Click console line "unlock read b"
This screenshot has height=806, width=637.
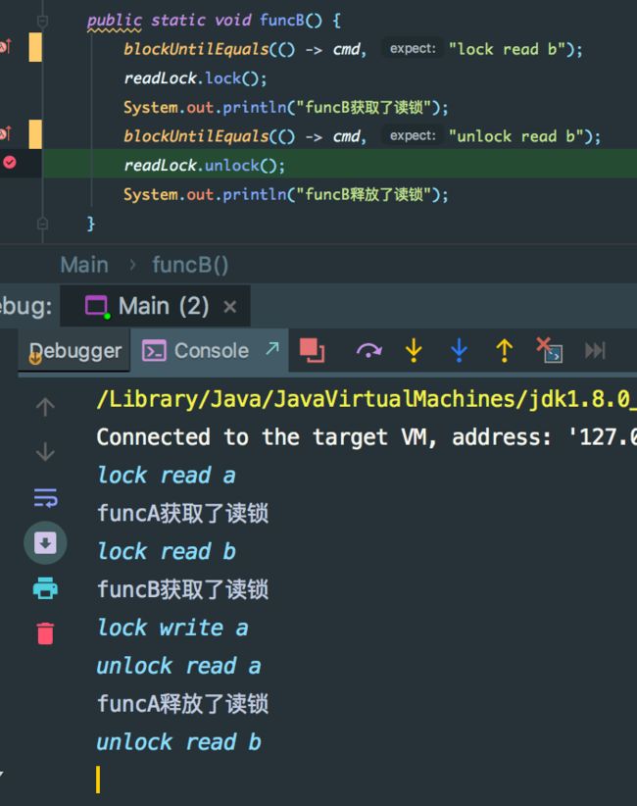[x=178, y=741]
